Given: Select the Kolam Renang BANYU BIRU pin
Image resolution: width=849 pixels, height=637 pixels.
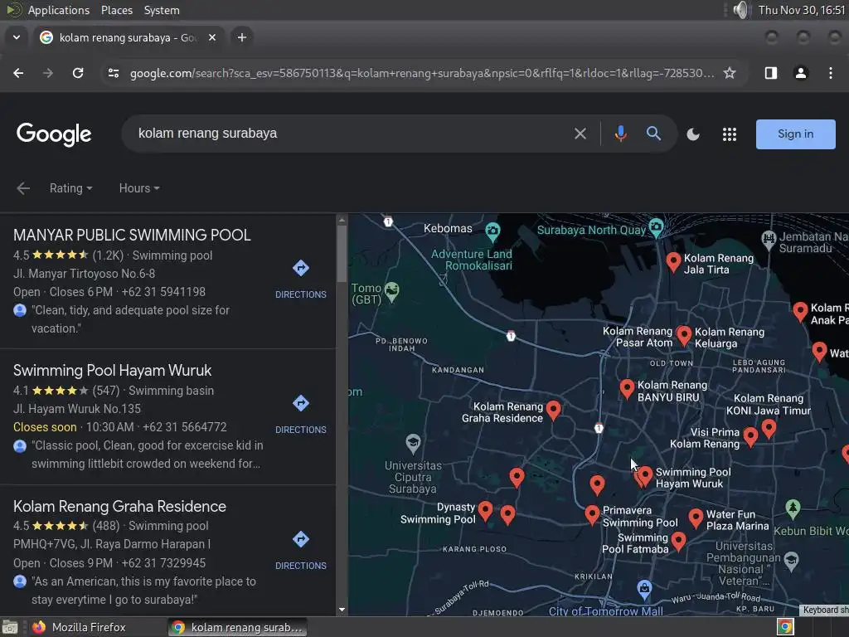Looking at the screenshot, I should coord(627,388).
